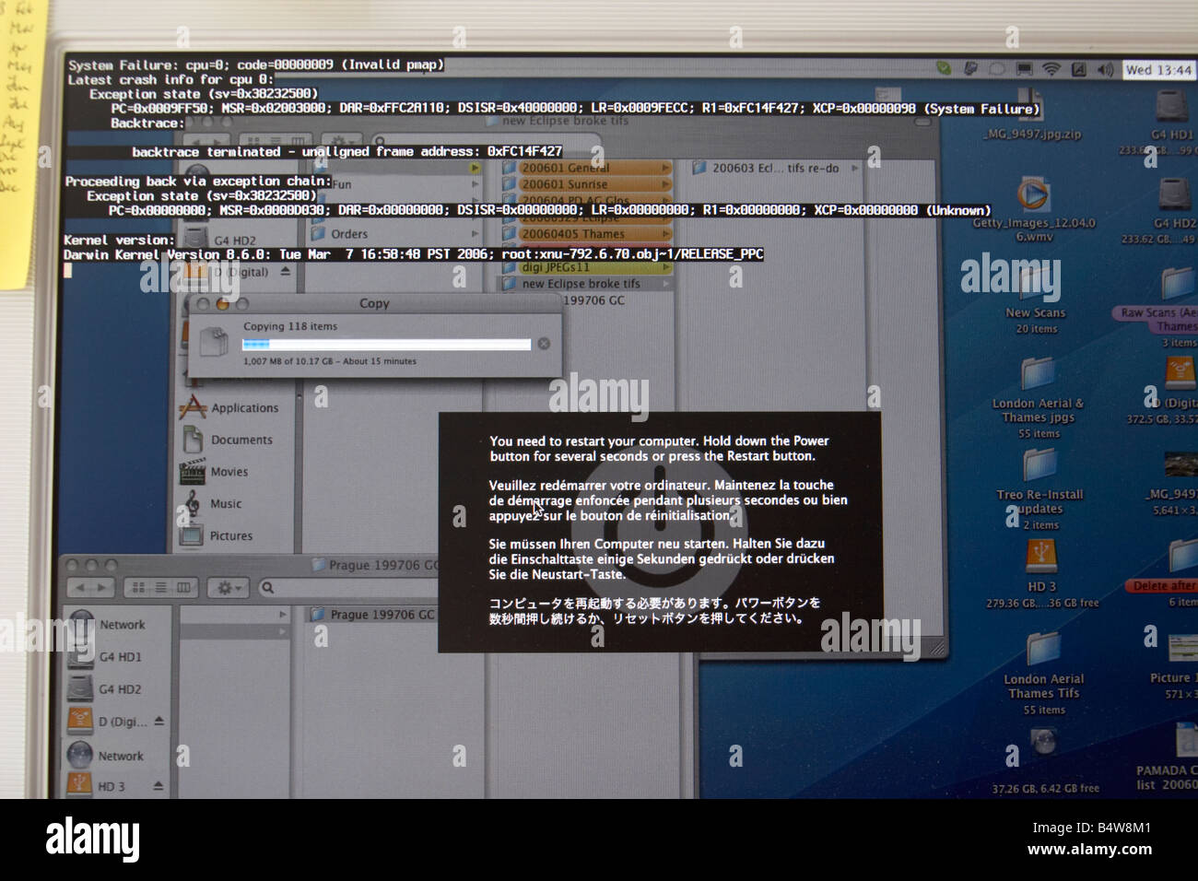Screen dimensions: 1198x881
Task: Open the chat bubble status icon in menu bar
Action: click(x=997, y=69)
